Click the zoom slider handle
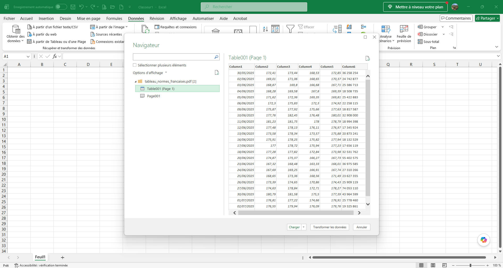 pyautogui.click(x=470, y=265)
